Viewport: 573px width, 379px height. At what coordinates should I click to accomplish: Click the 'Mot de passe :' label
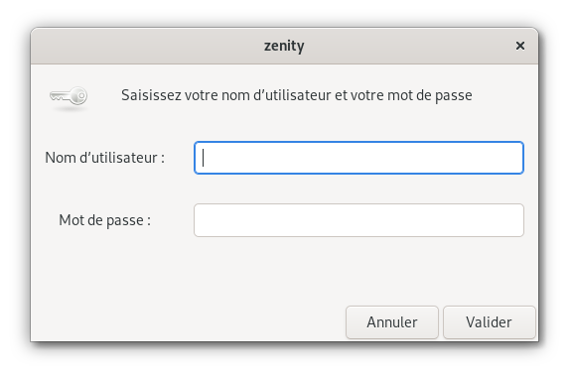click(105, 220)
